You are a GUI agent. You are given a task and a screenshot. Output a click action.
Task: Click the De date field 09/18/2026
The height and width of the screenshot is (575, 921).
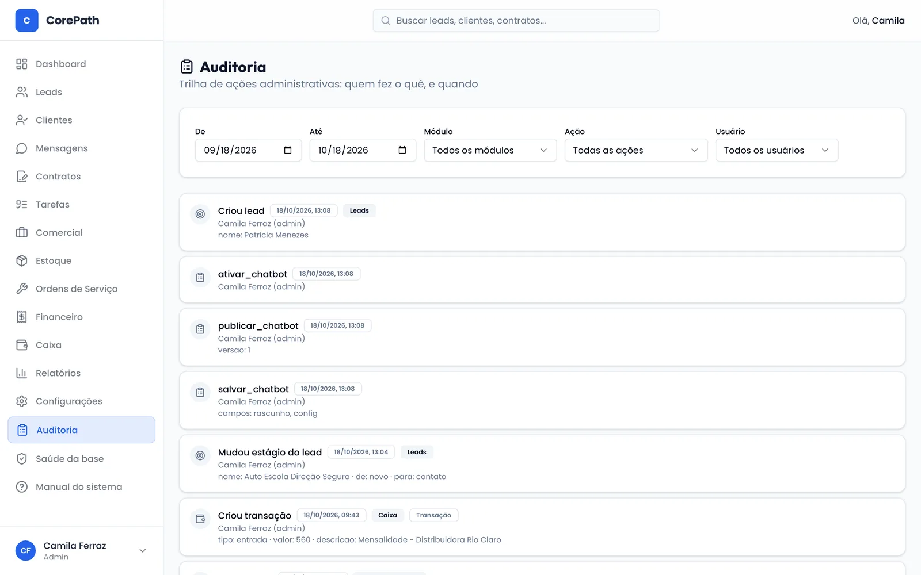click(248, 150)
